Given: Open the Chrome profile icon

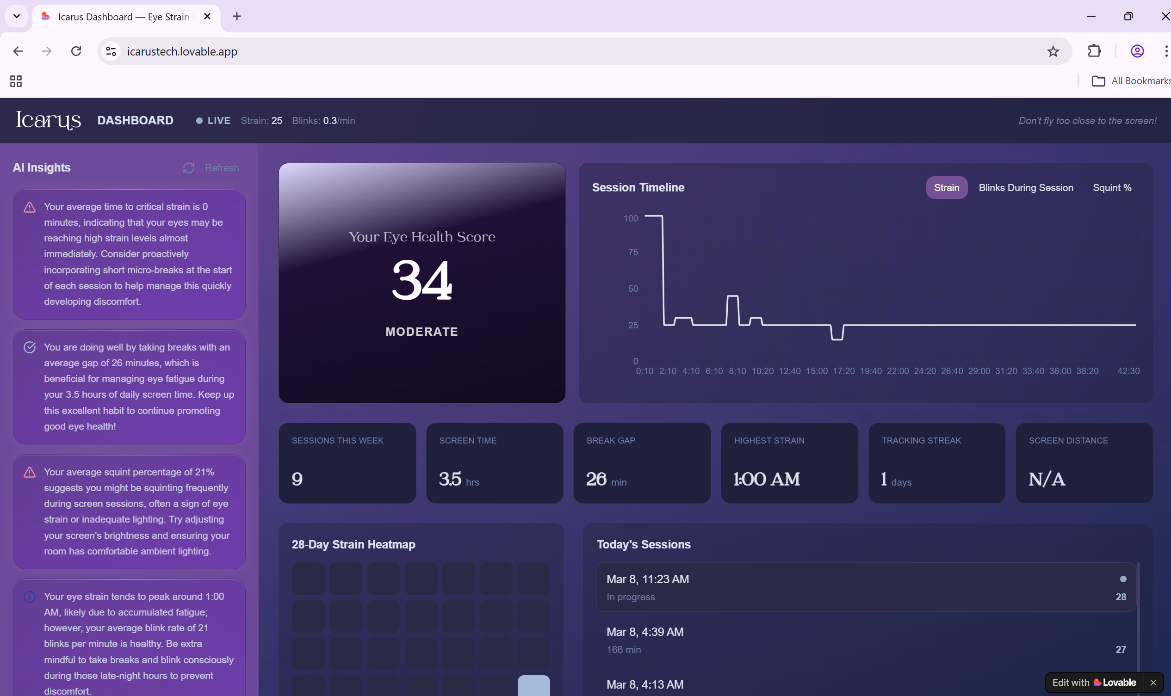Looking at the screenshot, I should (x=1137, y=51).
